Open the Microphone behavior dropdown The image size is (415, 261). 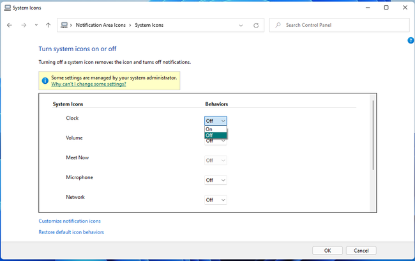pyautogui.click(x=215, y=180)
